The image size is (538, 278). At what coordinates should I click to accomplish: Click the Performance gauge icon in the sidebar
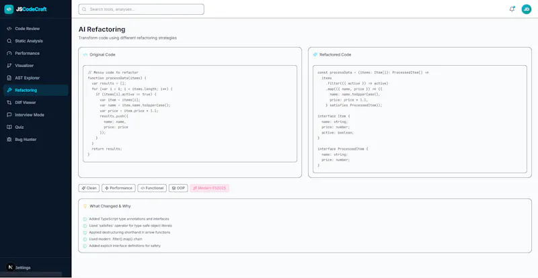9,54
